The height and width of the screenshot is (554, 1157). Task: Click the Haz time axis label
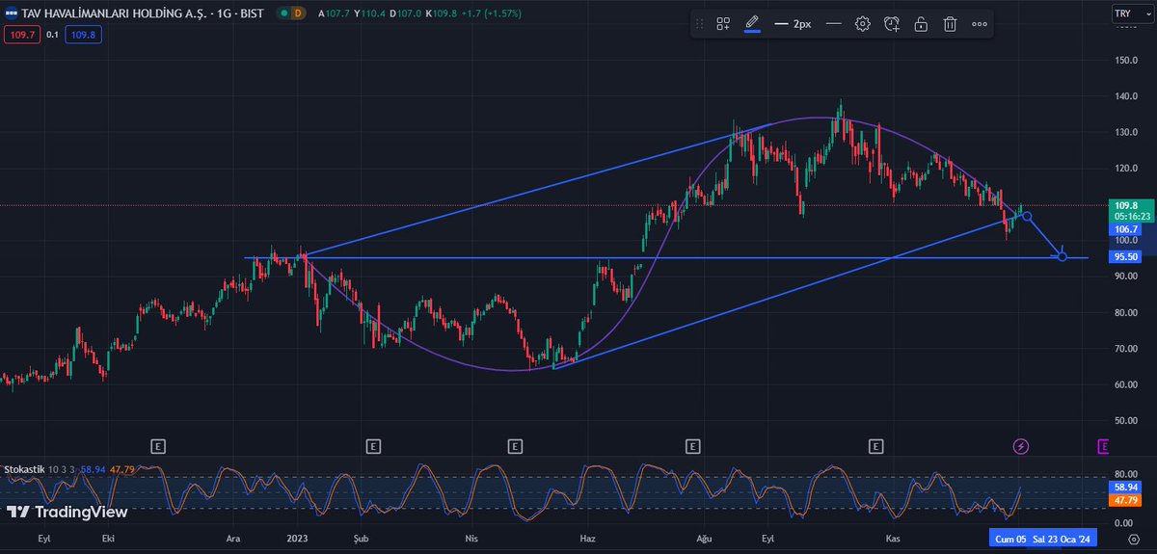pyautogui.click(x=585, y=541)
